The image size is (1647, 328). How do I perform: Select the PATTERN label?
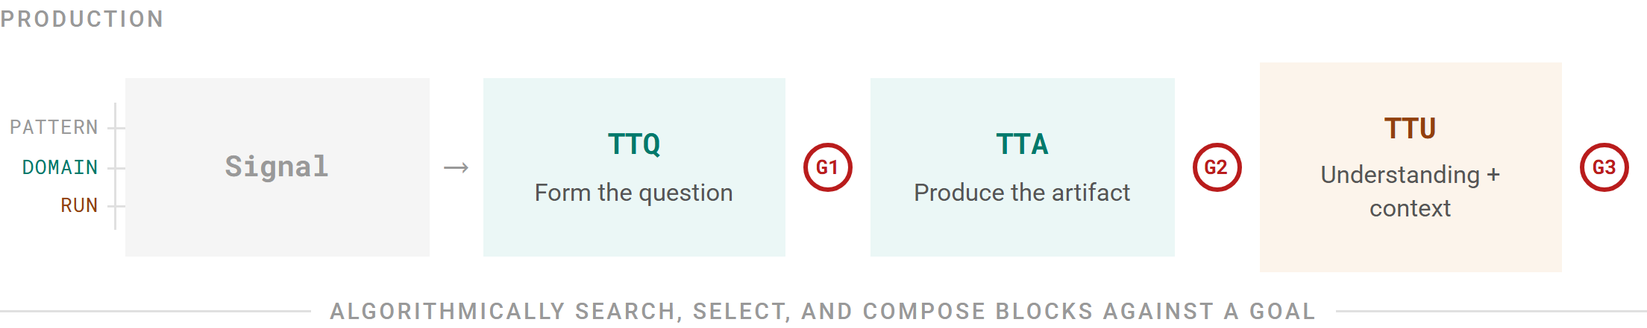tap(54, 128)
